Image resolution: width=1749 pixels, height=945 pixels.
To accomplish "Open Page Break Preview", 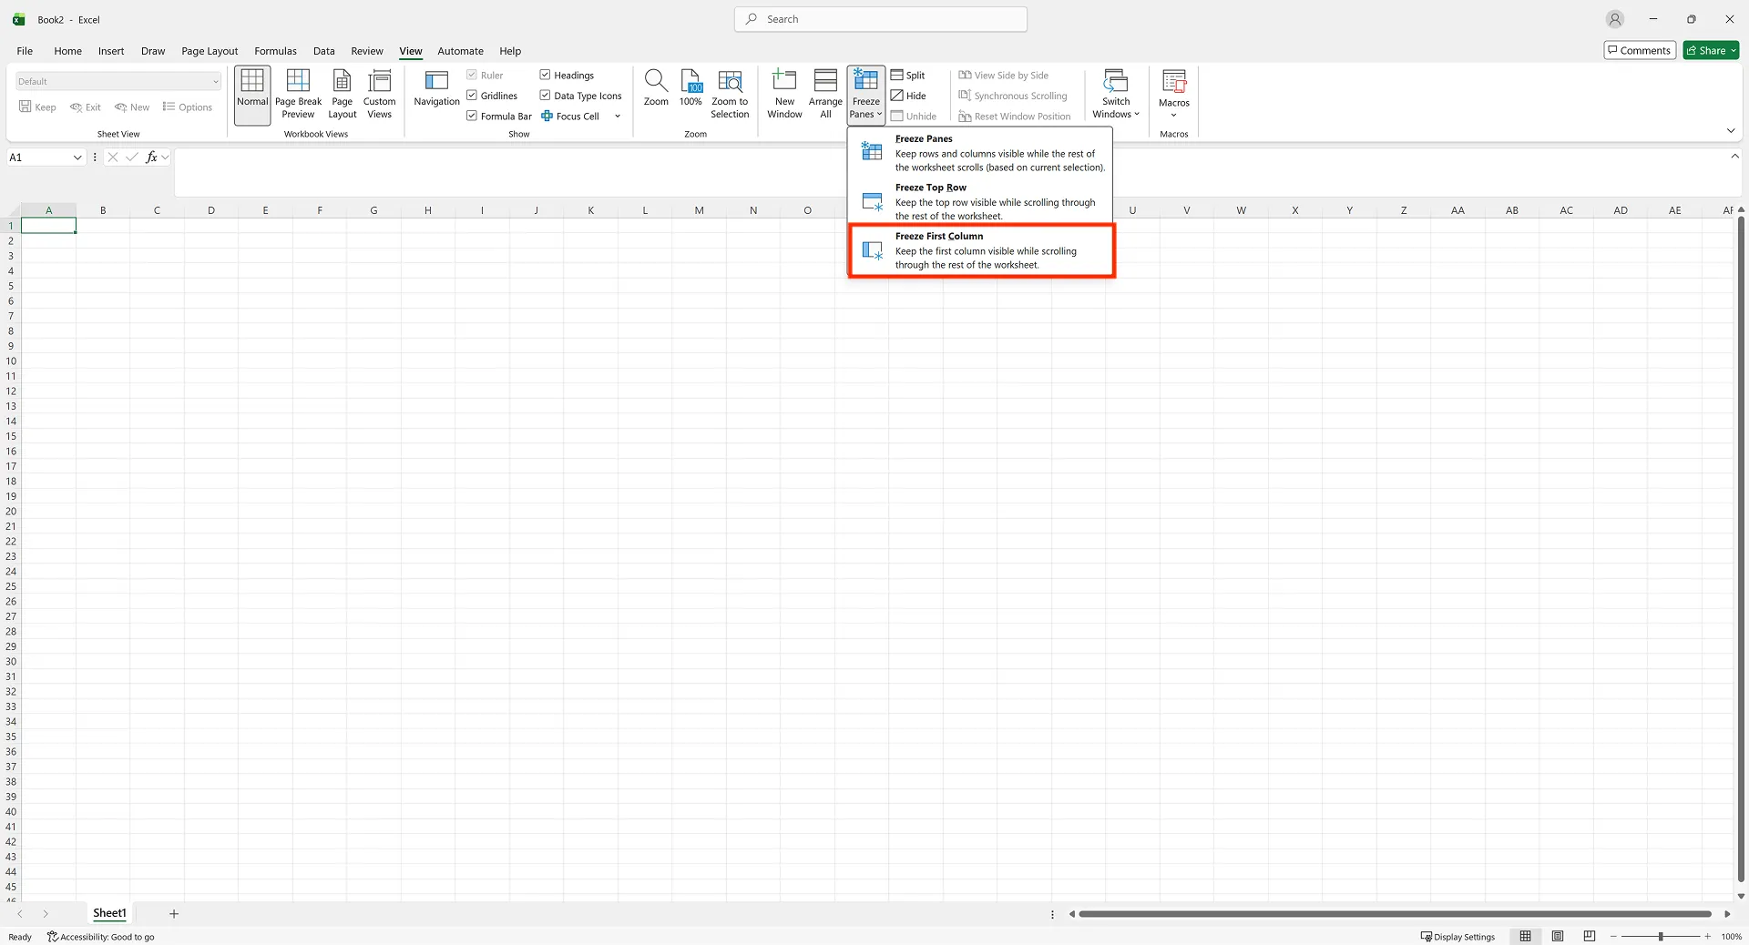I will point(298,94).
